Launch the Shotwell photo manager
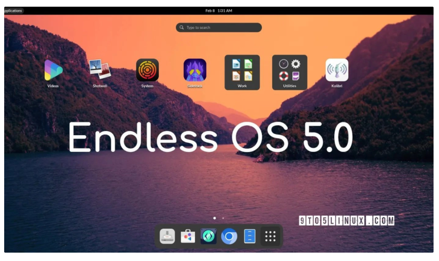 pos(100,69)
